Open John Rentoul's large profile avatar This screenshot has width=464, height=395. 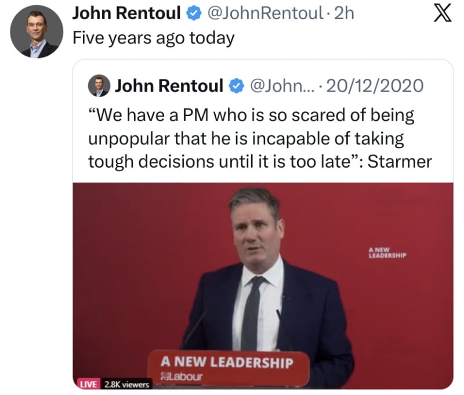[37, 32]
